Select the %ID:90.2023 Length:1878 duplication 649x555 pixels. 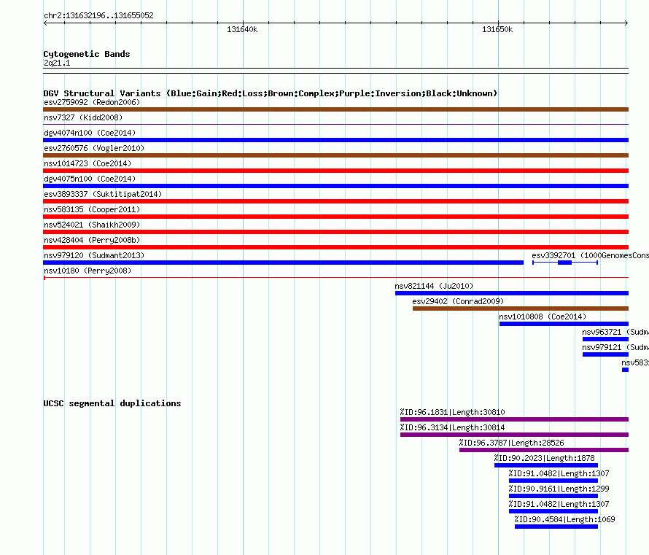click(x=545, y=465)
